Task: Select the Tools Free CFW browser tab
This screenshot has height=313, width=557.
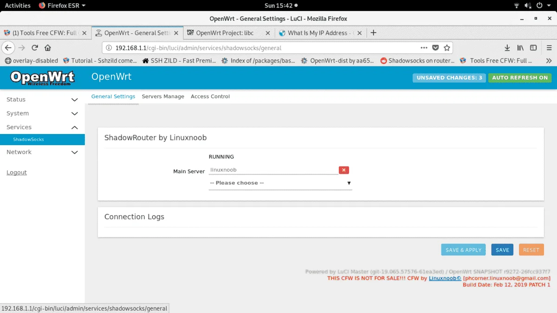Action: point(45,33)
